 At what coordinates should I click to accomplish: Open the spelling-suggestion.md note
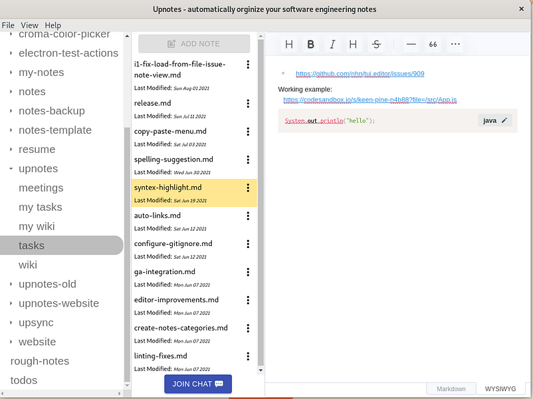coord(194,166)
